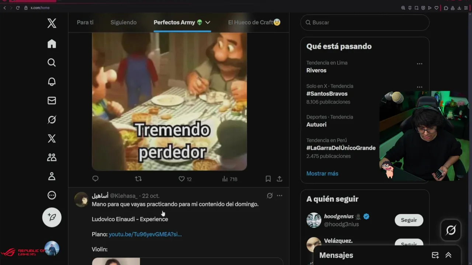Click Grok icon on Klehasa_ post

(270, 196)
